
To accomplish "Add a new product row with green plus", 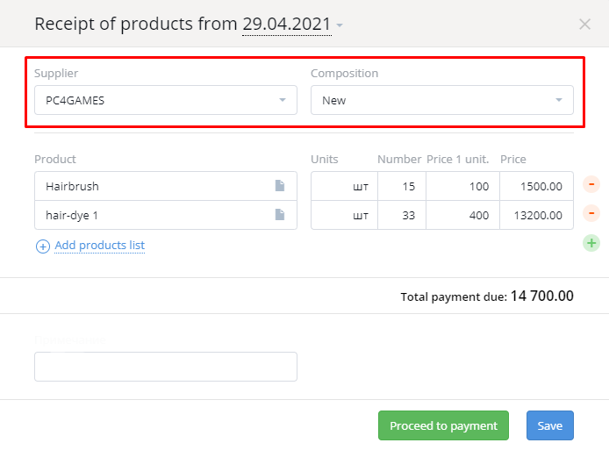I will 591,244.
